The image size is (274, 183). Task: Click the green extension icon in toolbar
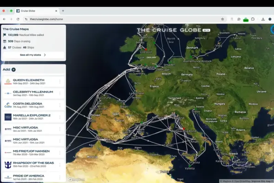[246, 20]
